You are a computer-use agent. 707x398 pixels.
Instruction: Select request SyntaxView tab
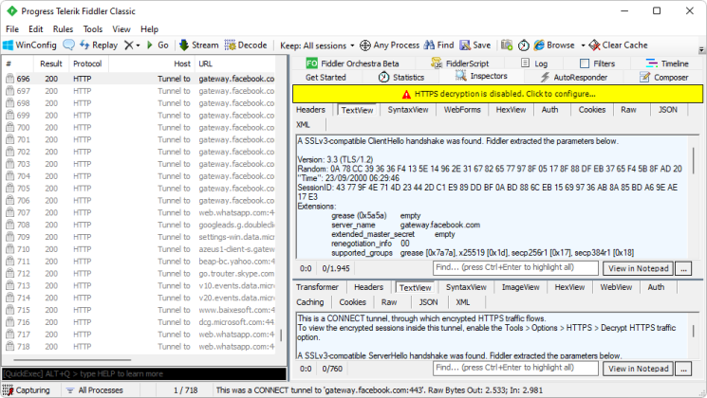click(x=408, y=109)
